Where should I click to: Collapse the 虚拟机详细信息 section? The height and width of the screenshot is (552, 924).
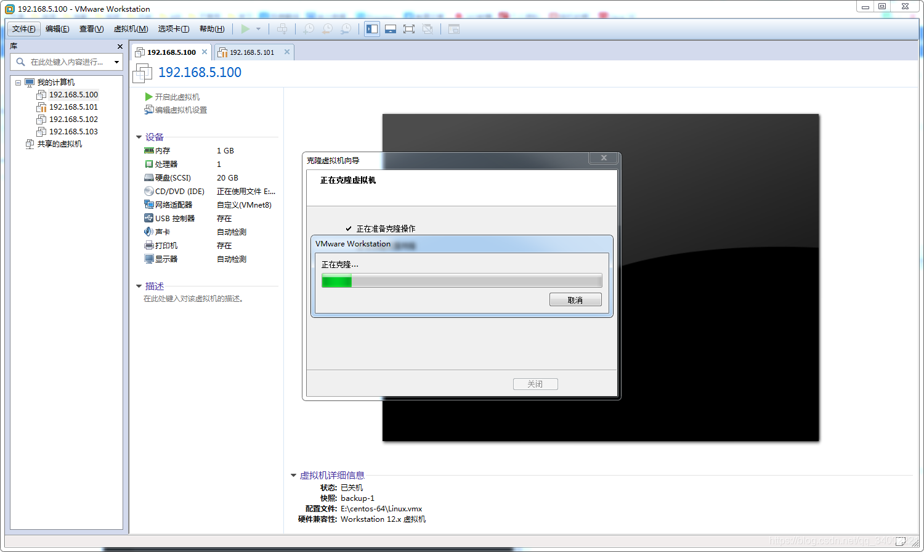pos(293,475)
